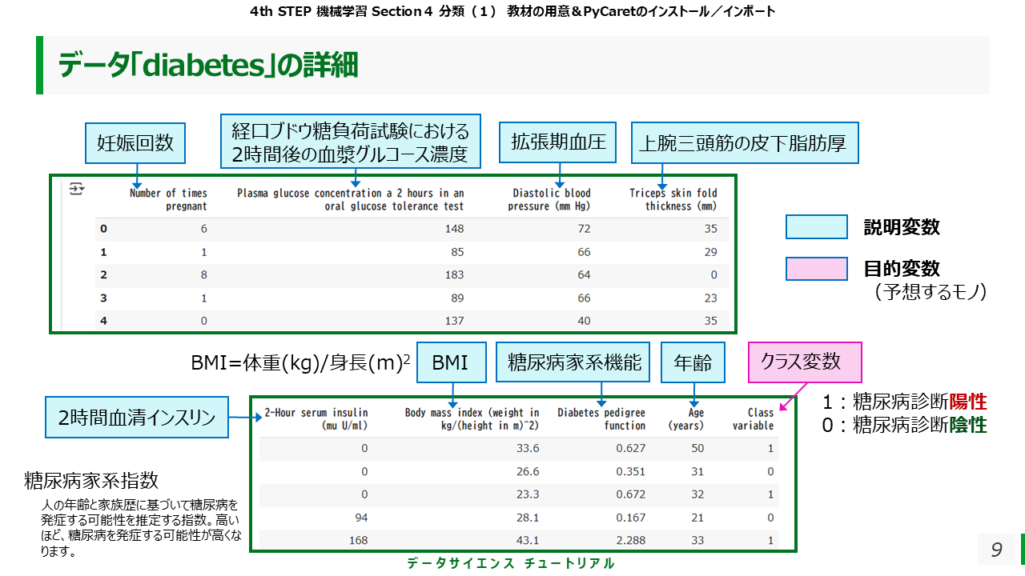Select the 2時間血清インスリン label box
The height and width of the screenshot is (576, 1025).
point(137,418)
